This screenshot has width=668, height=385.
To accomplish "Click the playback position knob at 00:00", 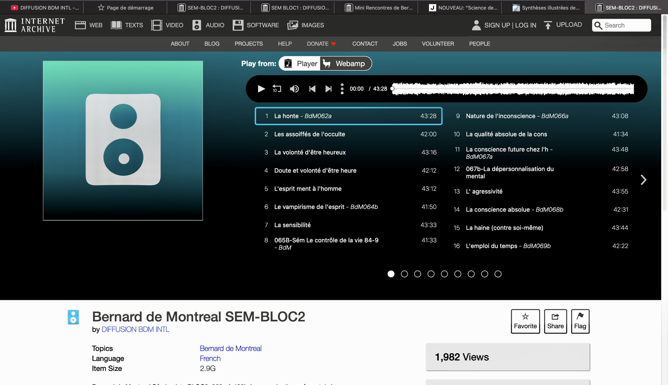I will [x=392, y=89].
